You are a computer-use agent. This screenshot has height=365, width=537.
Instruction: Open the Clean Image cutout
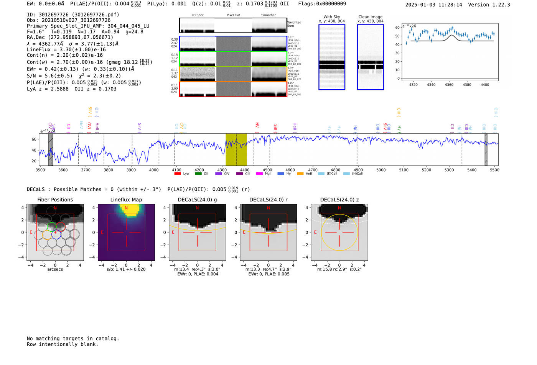371,57
